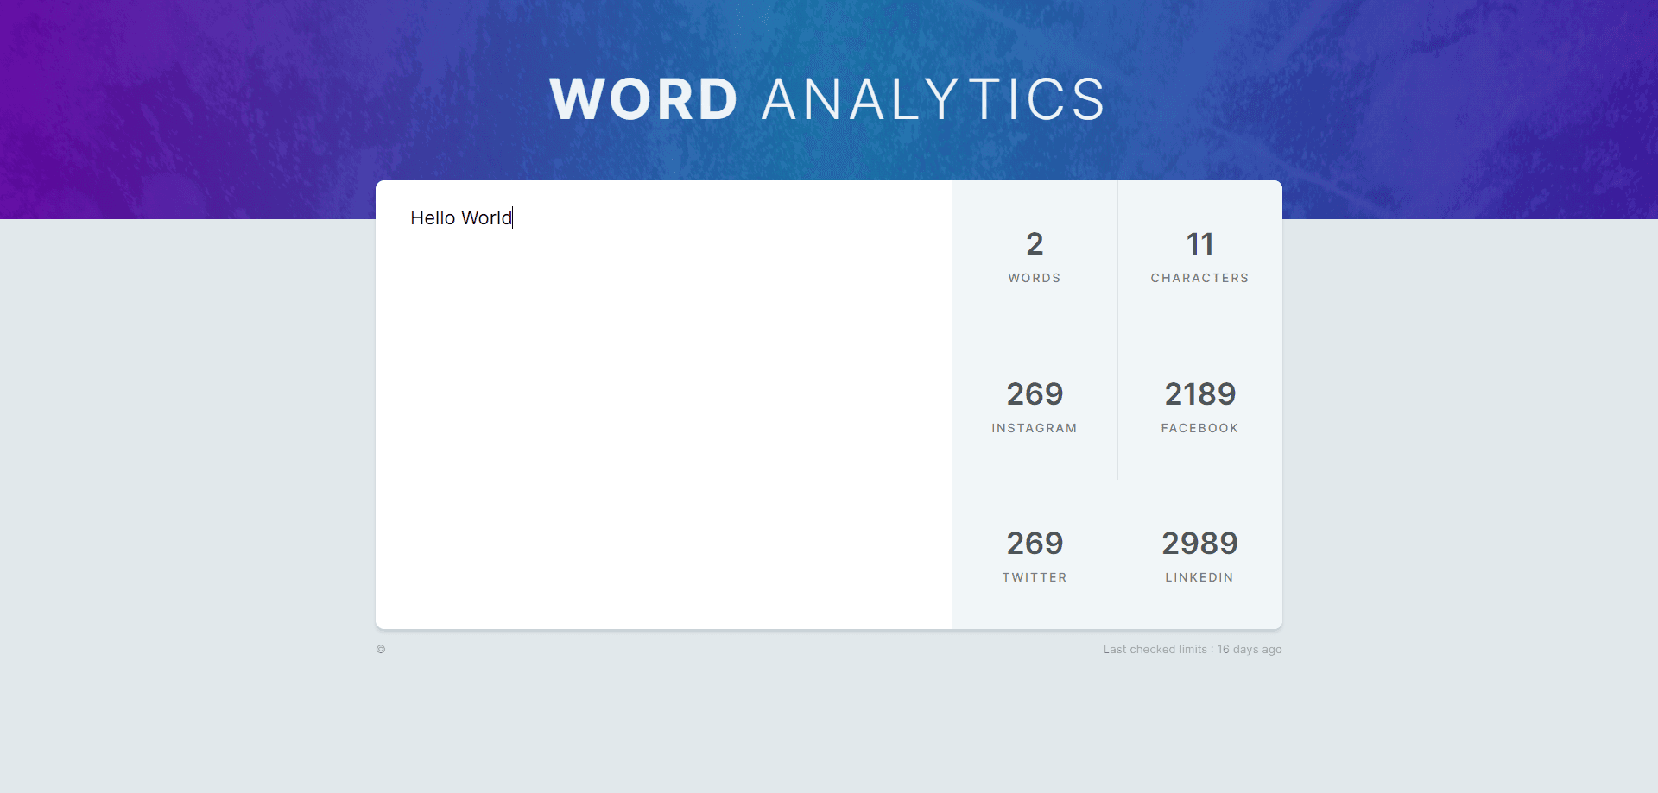Click the Instagram remaining count 269
Viewport: 1658px width, 793px height.
(1035, 394)
